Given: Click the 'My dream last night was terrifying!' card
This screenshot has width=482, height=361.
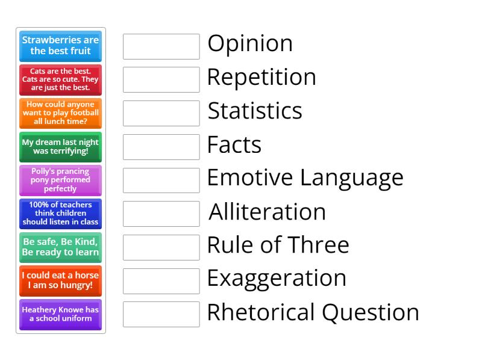Looking at the screenshot, I should coord(60,147).
